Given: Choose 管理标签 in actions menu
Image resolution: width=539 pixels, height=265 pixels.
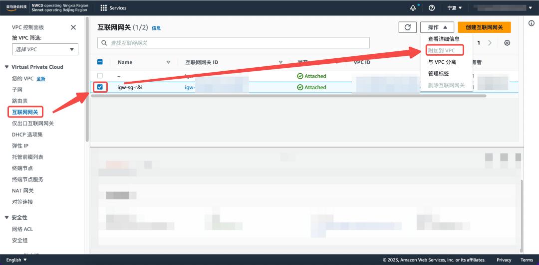Looking at the screenshot, I should point(438,73).
